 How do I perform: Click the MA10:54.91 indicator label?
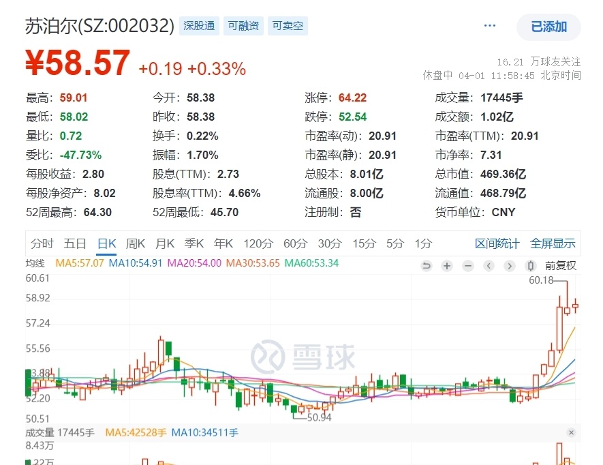[136, 263]
